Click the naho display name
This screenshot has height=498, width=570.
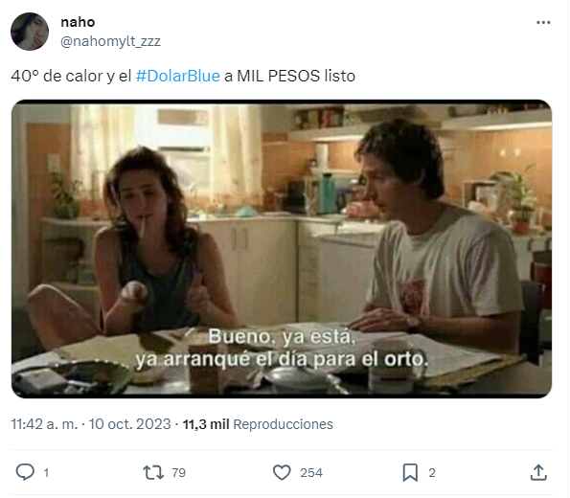(78, 22)
